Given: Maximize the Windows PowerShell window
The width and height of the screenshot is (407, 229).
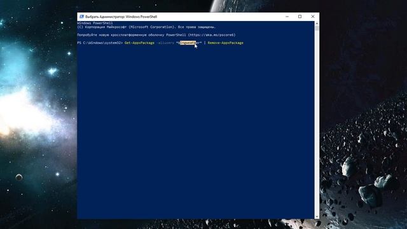Looking at the screenshot, I should coord(300,17).
